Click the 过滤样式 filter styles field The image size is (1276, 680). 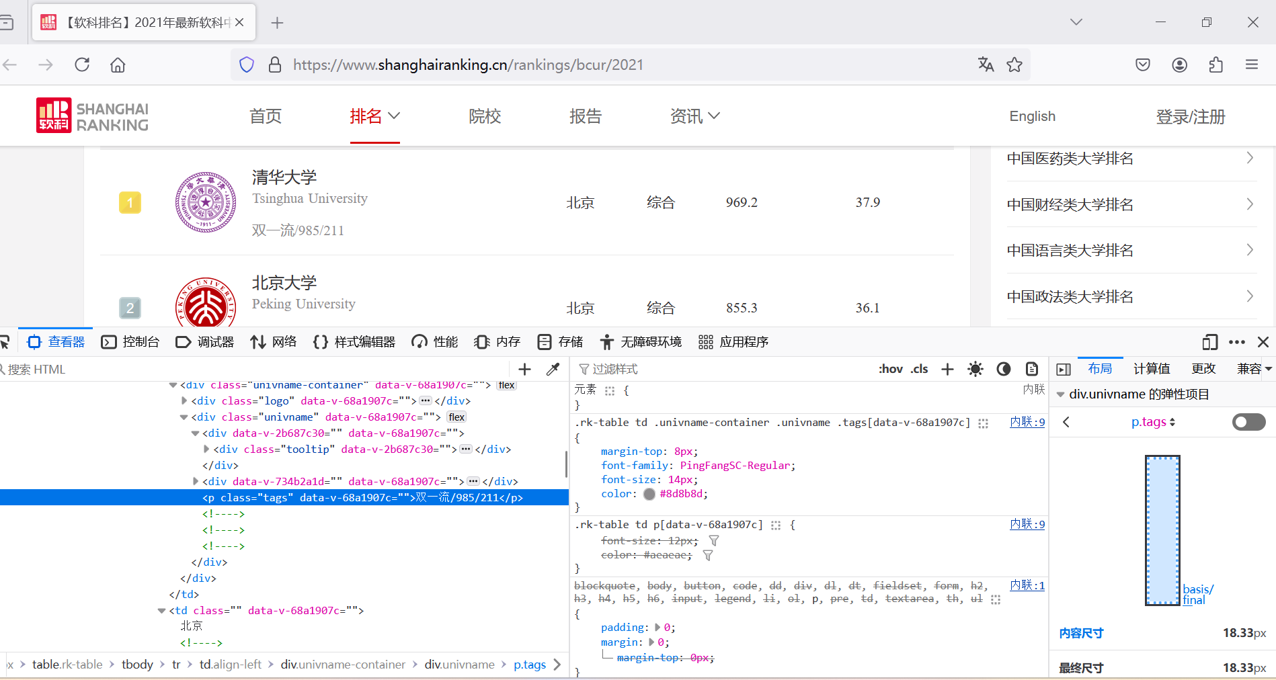point(723,369)
